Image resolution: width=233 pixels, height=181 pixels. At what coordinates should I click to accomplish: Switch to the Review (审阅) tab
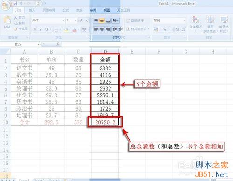point(93,10)
